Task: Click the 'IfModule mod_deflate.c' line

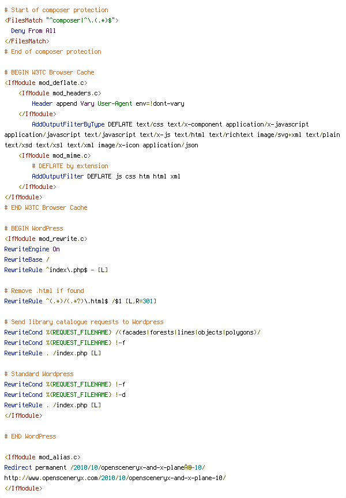Action: (x=46, y=83)
